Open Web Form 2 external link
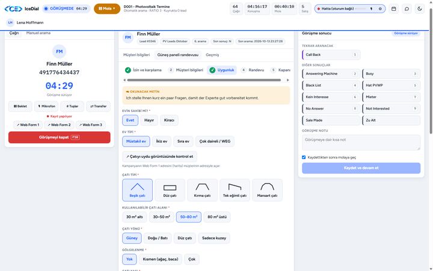The width and height of the screenshot is (433, 271). 59,125
